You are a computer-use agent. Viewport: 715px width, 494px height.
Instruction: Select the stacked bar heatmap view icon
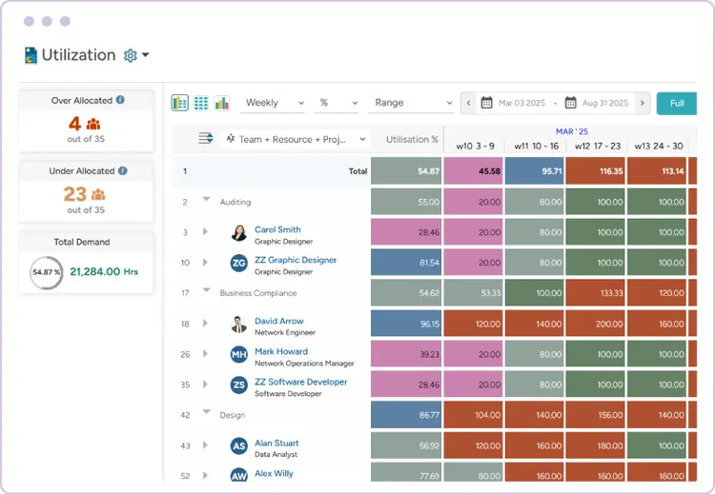click(179, 103)
